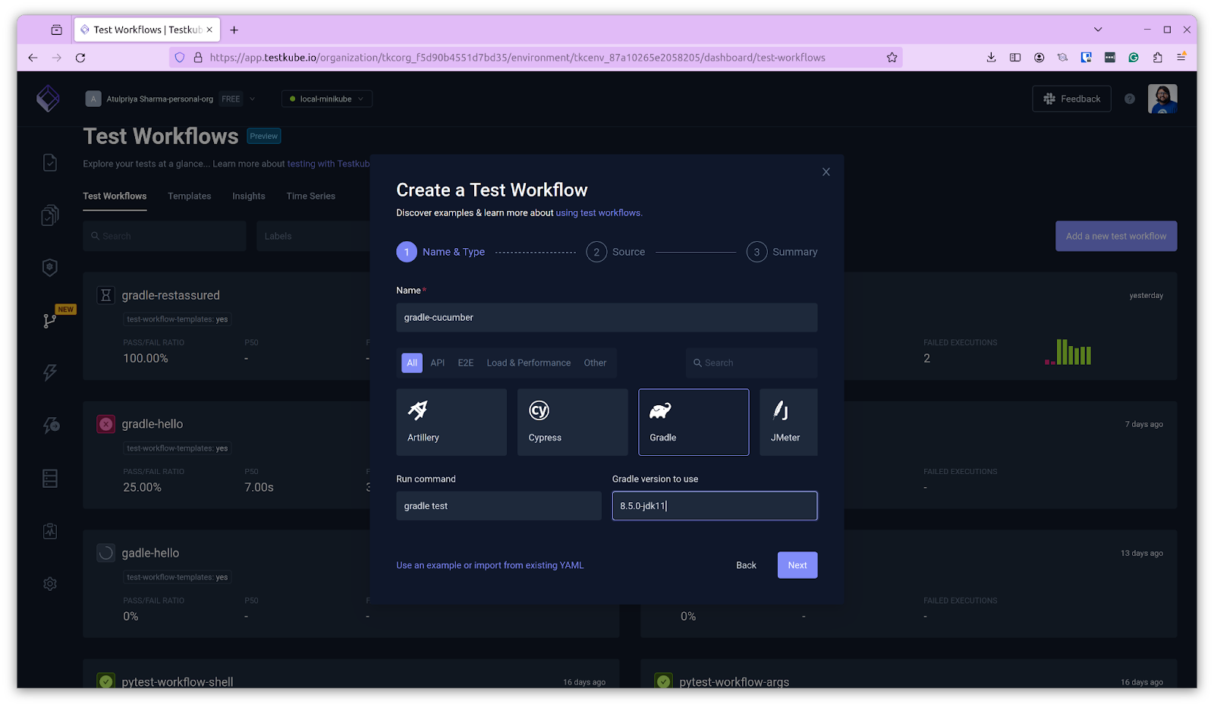The image size is (1214, 707).
Task: Click the gradle-restassured hourglass status icon
Action: point(106,295)
